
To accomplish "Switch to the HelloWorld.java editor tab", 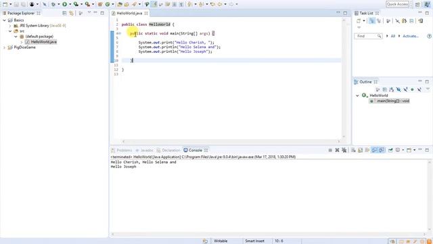I will (x=129, y=13).
